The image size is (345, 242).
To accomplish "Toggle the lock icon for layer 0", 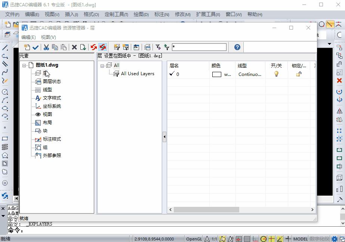I will (x=299, y=74).
